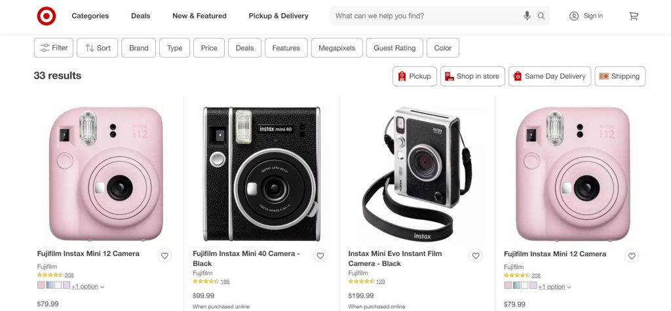This screenshot has width=671, height=311.
Task: Click the 129 reviews link
Action: point(381,282)
